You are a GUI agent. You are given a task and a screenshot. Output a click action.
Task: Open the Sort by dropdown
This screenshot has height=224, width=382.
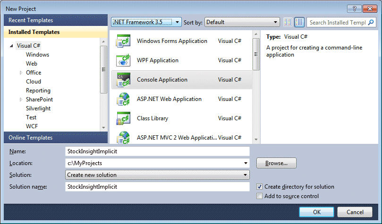242,22
